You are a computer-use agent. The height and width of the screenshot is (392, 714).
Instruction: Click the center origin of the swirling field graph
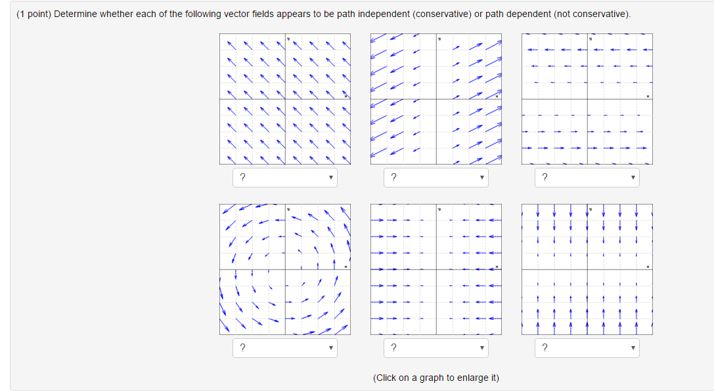point(285,269)
